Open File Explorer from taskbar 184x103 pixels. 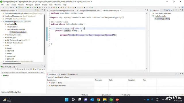[105, 100]
